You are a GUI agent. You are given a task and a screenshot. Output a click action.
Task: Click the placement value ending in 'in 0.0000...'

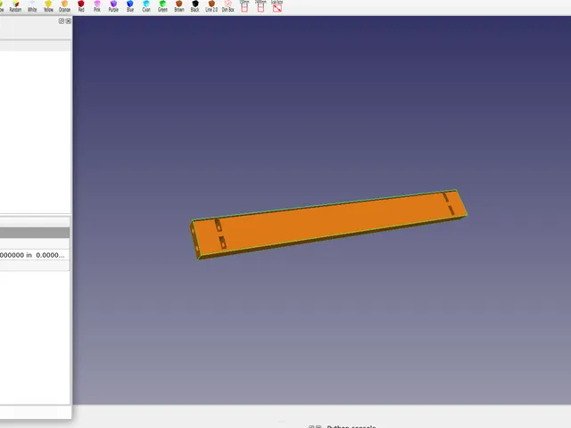pyautogui.click(x=32, y=255)
